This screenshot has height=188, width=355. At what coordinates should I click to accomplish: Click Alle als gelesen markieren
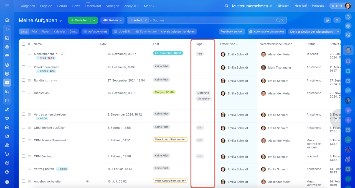pyautogui.click(x=177, y=32)
